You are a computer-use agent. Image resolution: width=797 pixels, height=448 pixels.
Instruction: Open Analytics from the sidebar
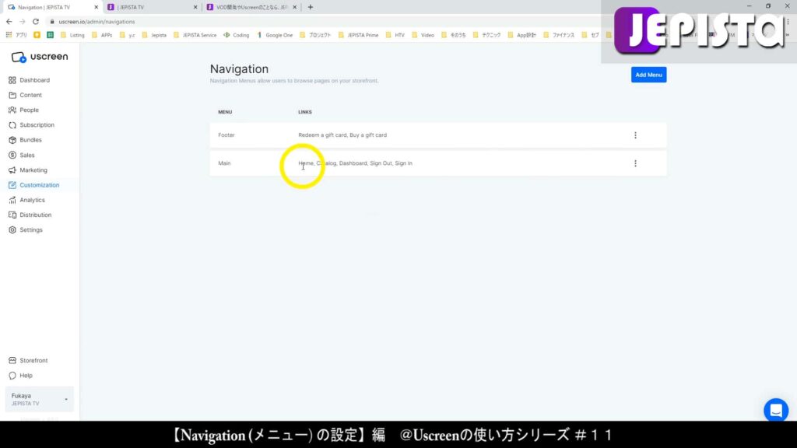coord(31,200)
